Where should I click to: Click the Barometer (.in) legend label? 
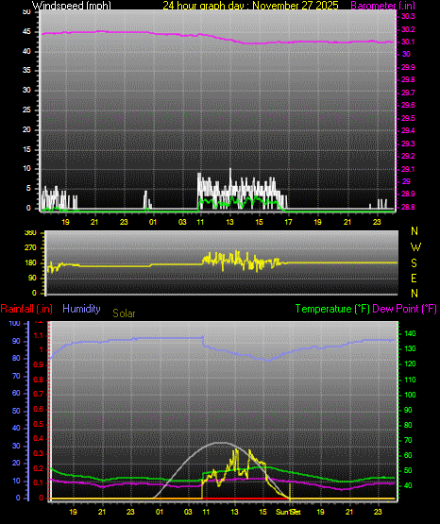382,6
